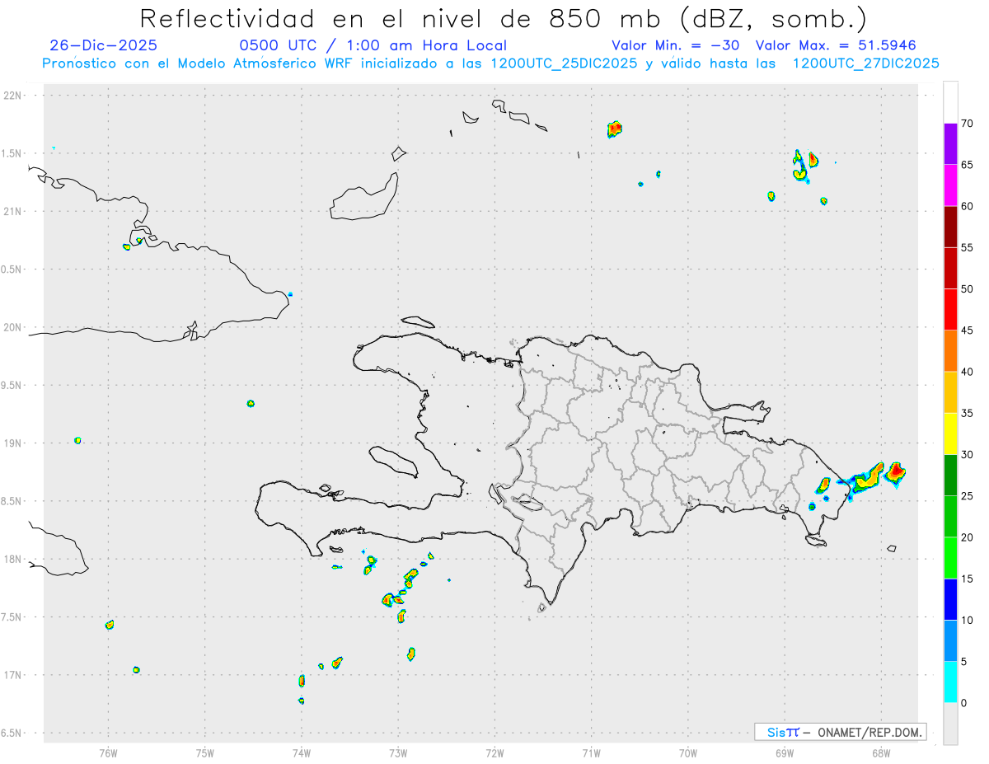This screenshot has width=989, height=764.
Task: Pick the dark green 25–30 dBZ legend color
Action: click(x=950, y=475)
